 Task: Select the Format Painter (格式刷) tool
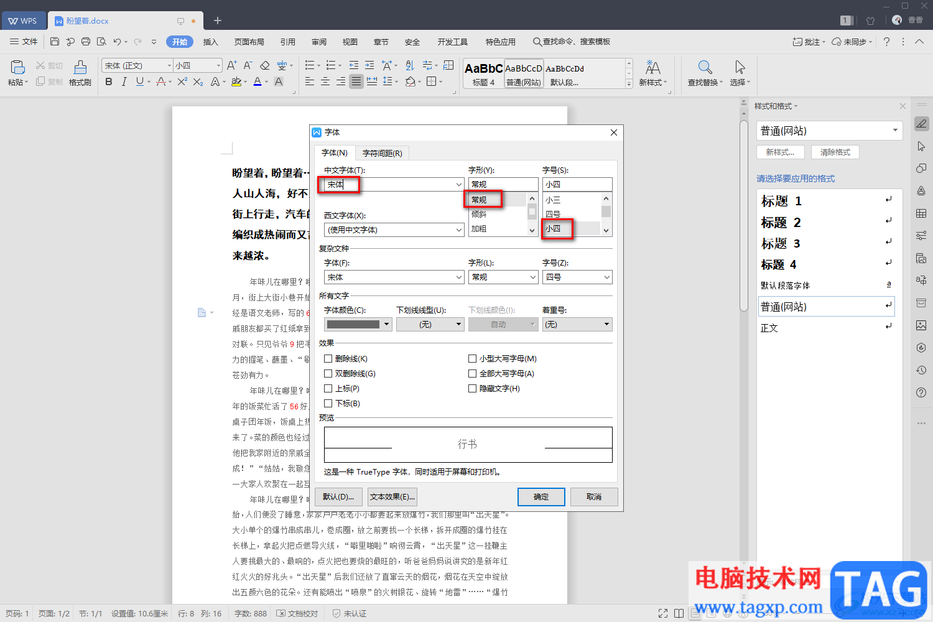[80, 72]
